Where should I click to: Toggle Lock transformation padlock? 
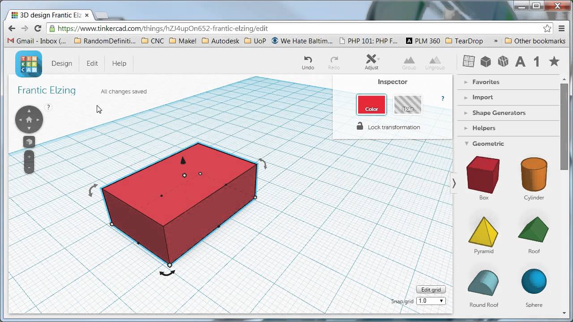(360, 127)
